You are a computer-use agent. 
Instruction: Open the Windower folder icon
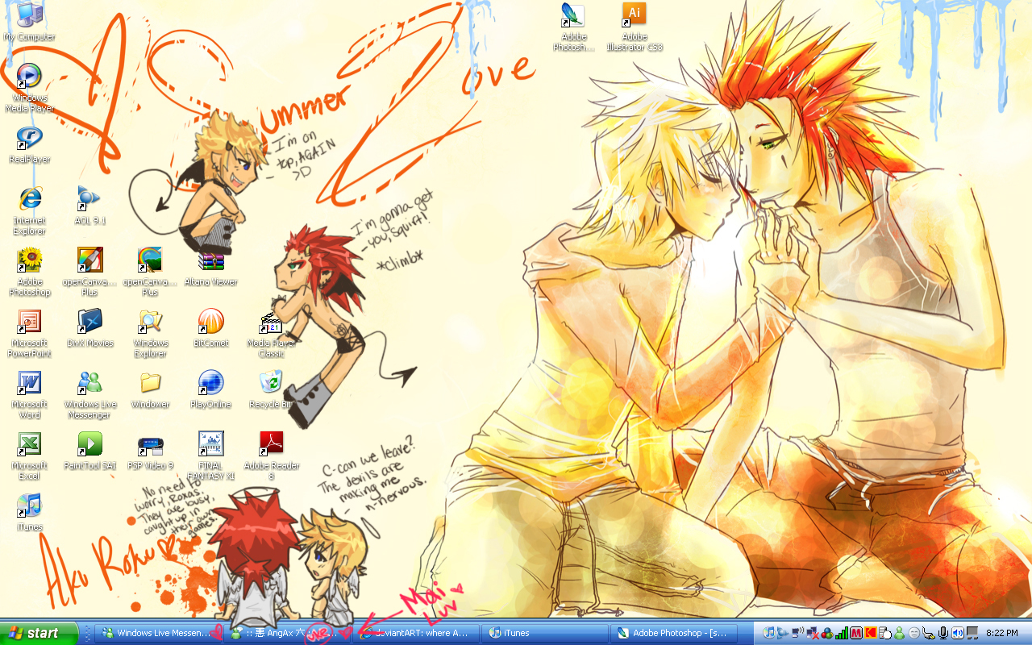150,389
